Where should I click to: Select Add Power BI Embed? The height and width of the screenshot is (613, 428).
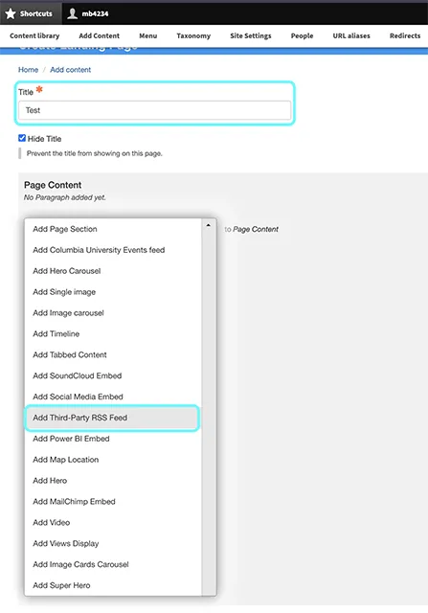click(x=113, y=439)
